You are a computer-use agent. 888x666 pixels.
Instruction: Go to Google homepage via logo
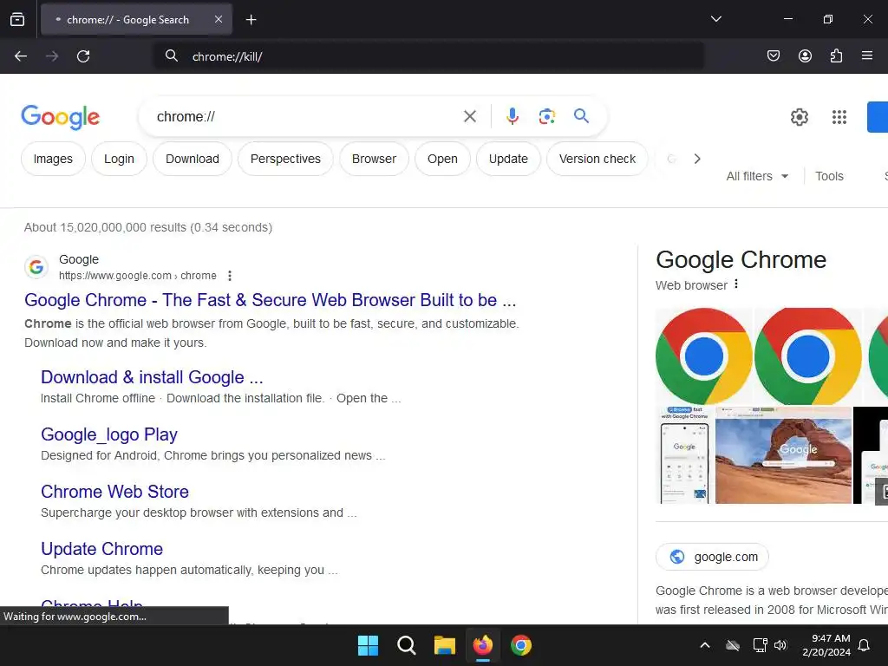[61, 117]
